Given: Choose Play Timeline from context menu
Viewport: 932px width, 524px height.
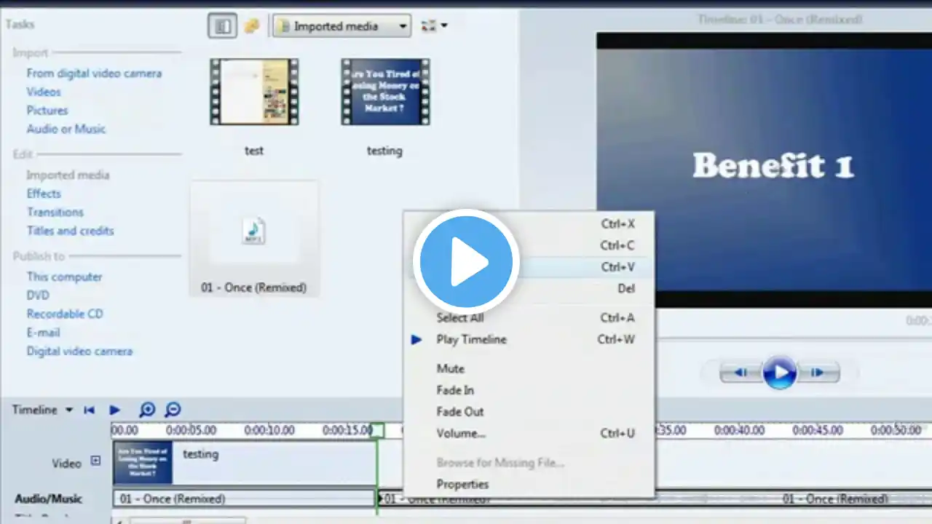Looking at the screenshot, I should click(529, 340).
